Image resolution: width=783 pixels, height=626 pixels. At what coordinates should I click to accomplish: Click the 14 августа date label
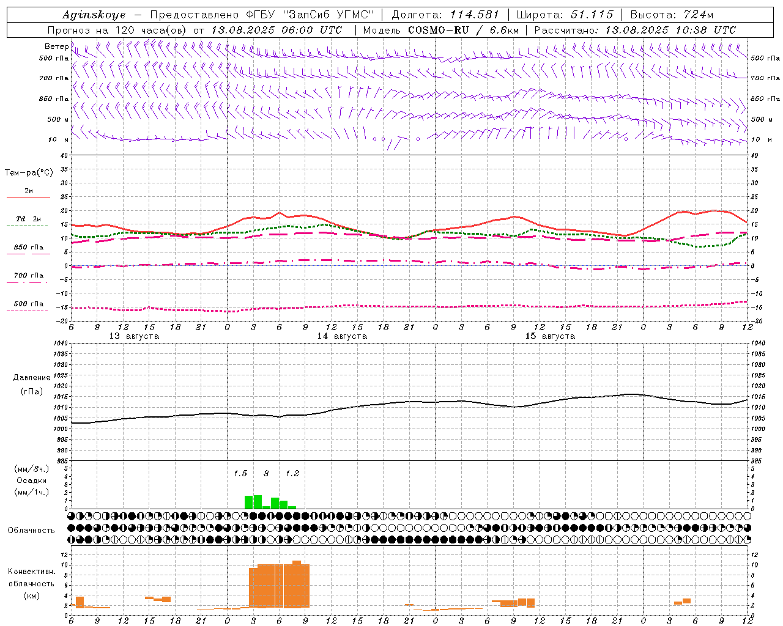342,336
